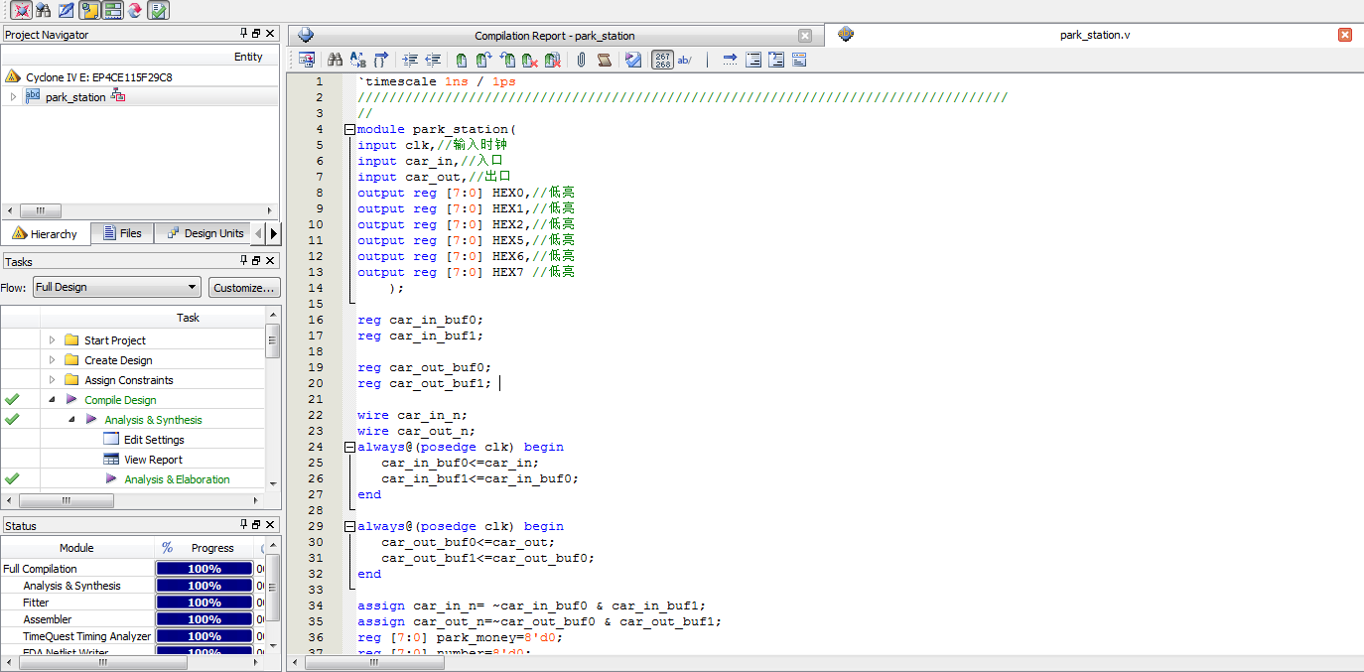Switch to the Files tab
The image size is (1364, 672).
pyautogui.click(x=121, y=233)
